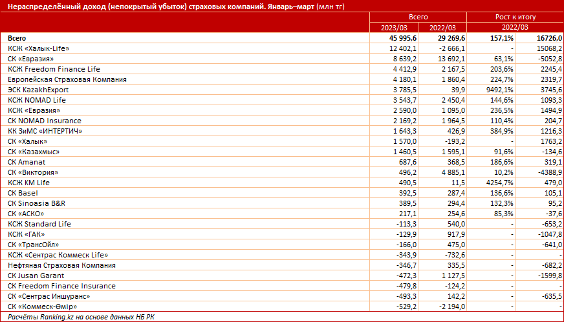This screenshot has width=564, height=322.
Task: Click the row КСЖ «Халык-Life»
Action: coord(282,48)
